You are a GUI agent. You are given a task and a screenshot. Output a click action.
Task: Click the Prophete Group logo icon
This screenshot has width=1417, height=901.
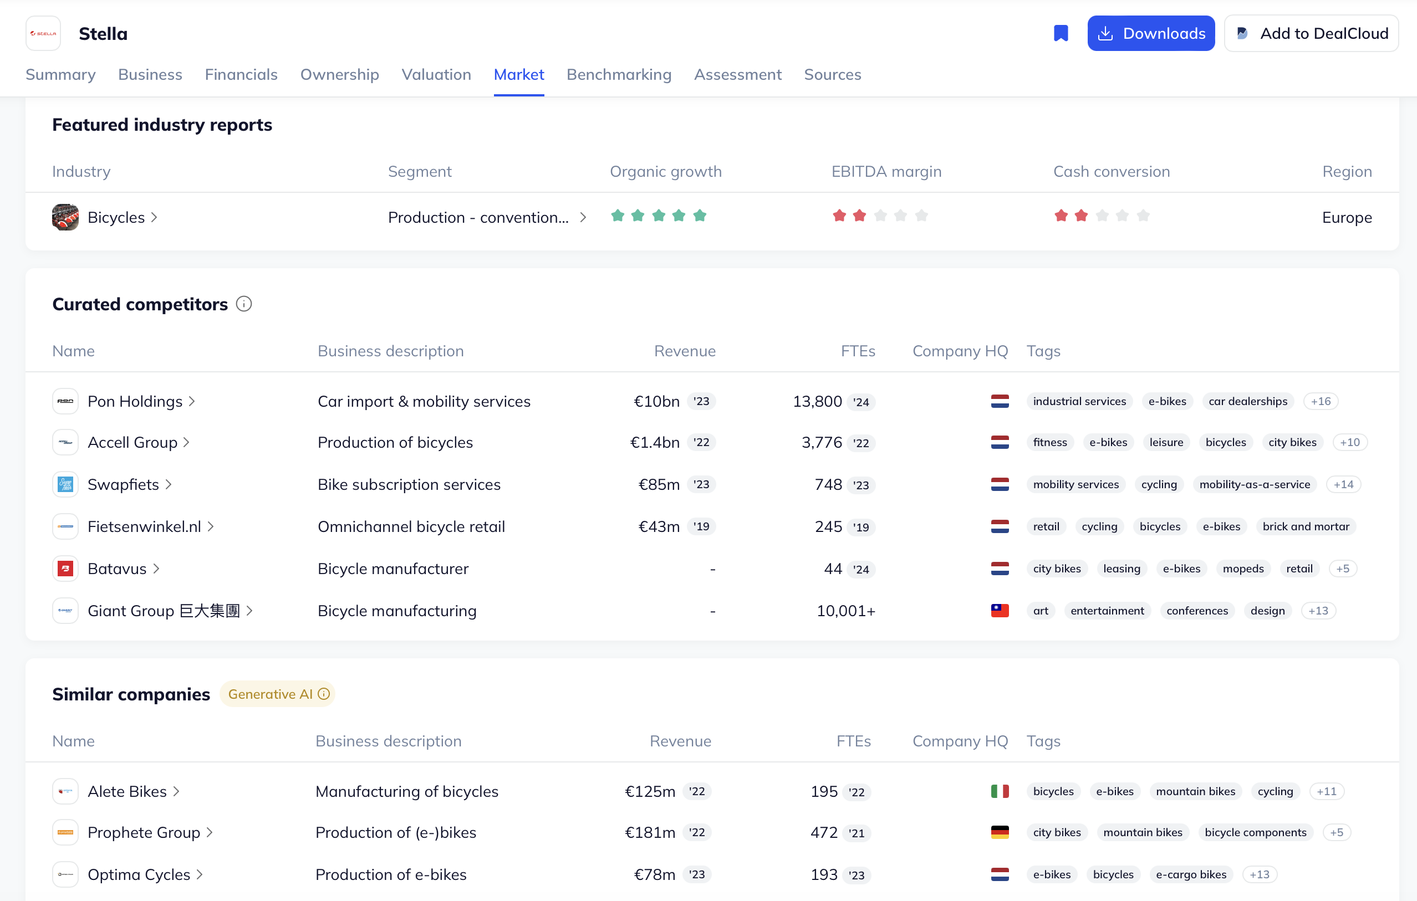point(65,832)
